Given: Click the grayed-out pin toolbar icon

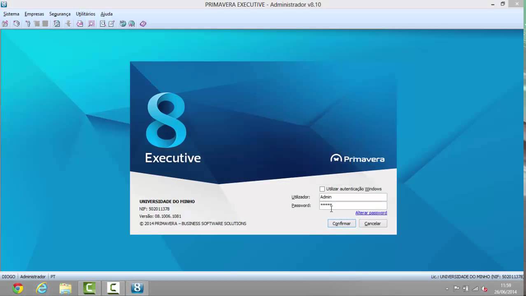Looking at the screenshot, I should pos(68,24).
